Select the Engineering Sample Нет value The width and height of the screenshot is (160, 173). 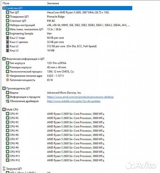pyautogui.click(x=49, y=34)
